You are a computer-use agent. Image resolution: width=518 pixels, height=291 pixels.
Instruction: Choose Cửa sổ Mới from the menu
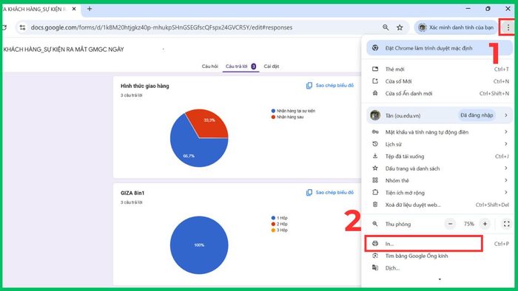coord(440,81)
